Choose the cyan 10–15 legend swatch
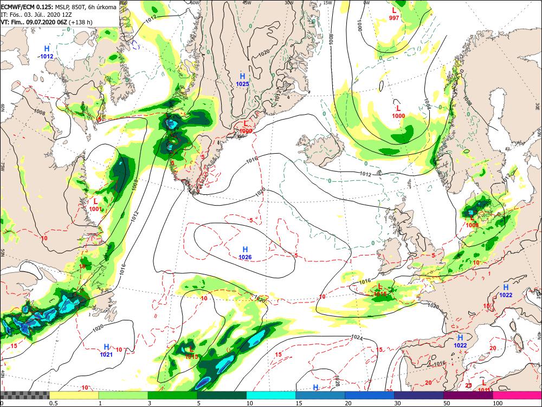 [271, 395]
